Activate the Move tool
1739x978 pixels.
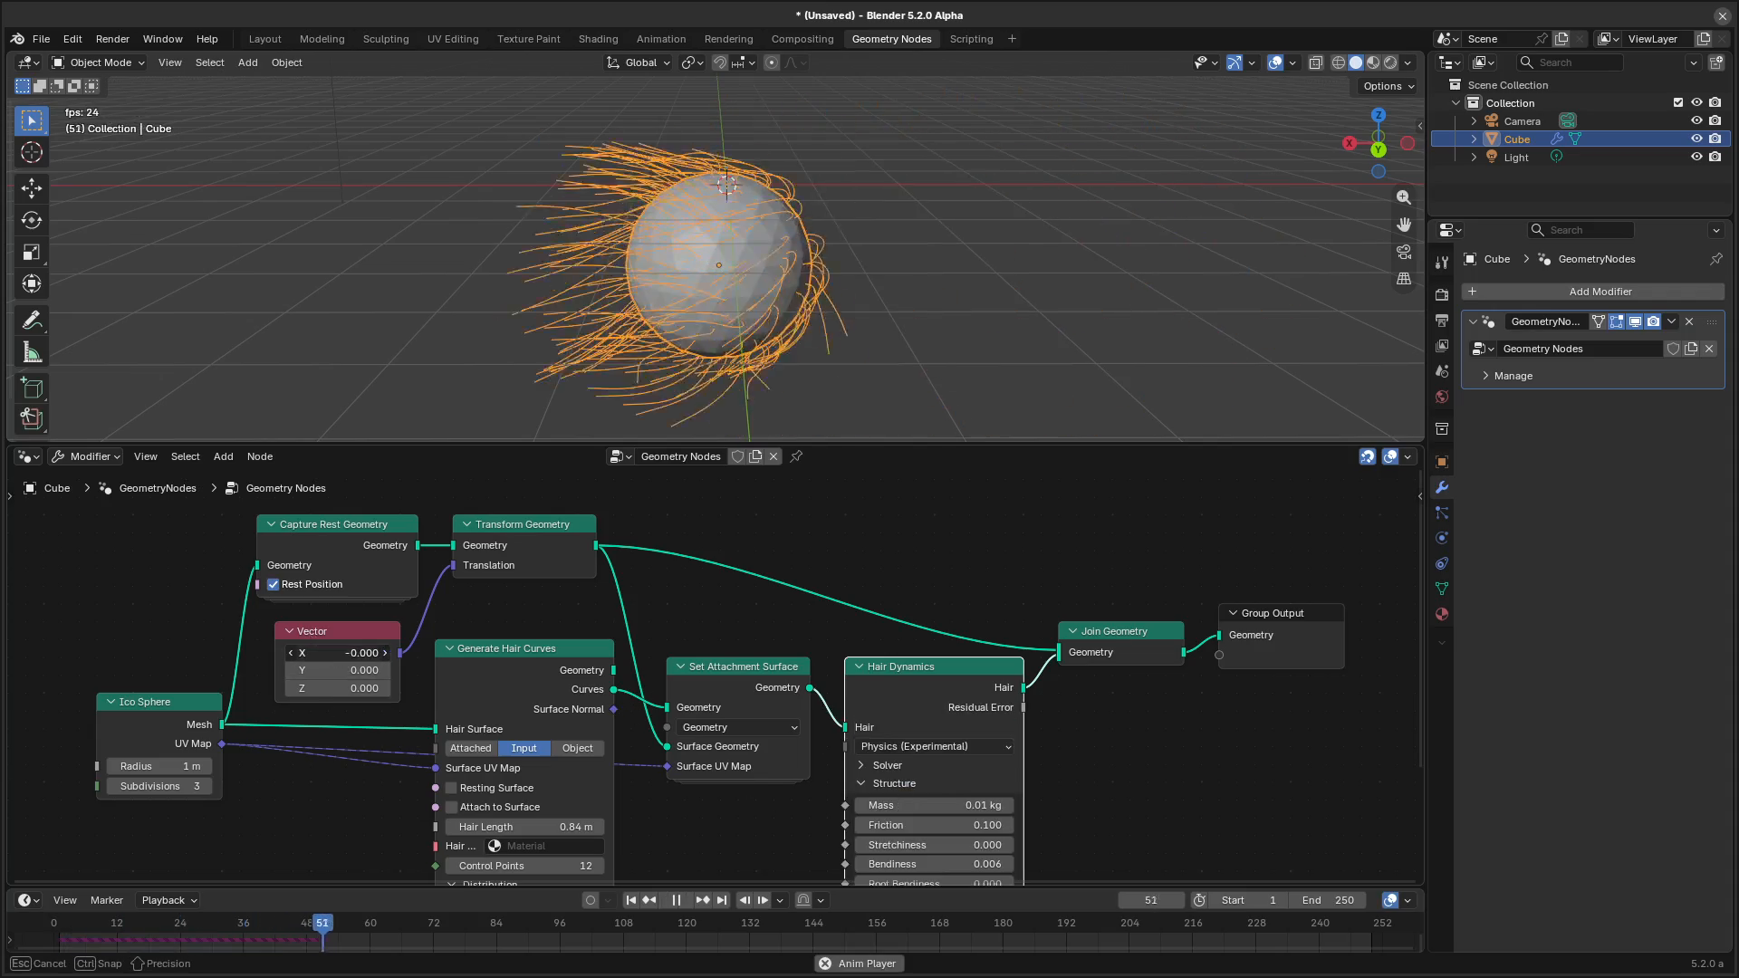click(x=32, y=188)
